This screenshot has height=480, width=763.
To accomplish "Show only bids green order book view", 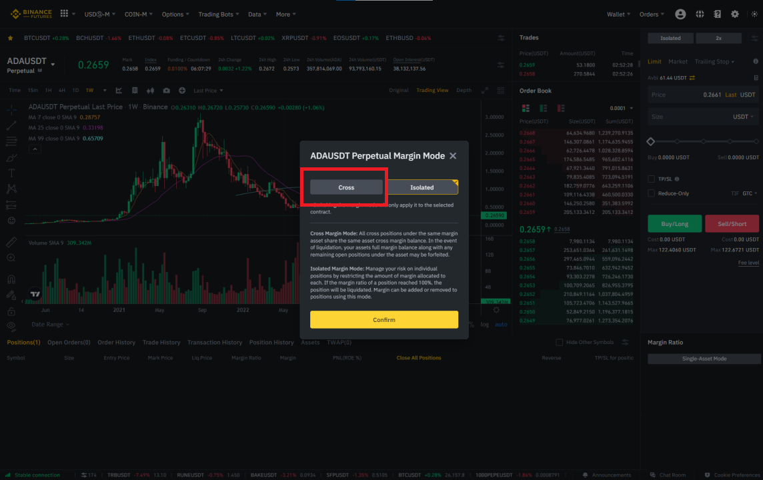I will pos(543,108).
